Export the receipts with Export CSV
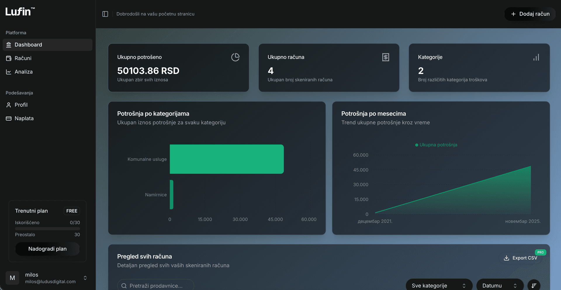 (521, 258)
